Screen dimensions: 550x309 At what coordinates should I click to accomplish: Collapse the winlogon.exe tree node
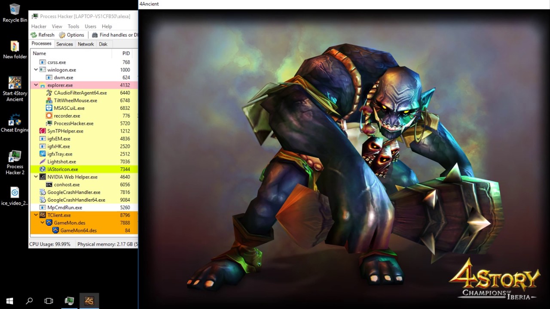[x=36, y=70]
